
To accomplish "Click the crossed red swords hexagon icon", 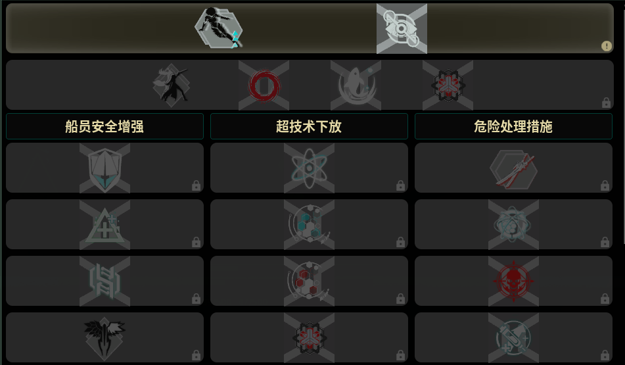I will tap(513, 169).
